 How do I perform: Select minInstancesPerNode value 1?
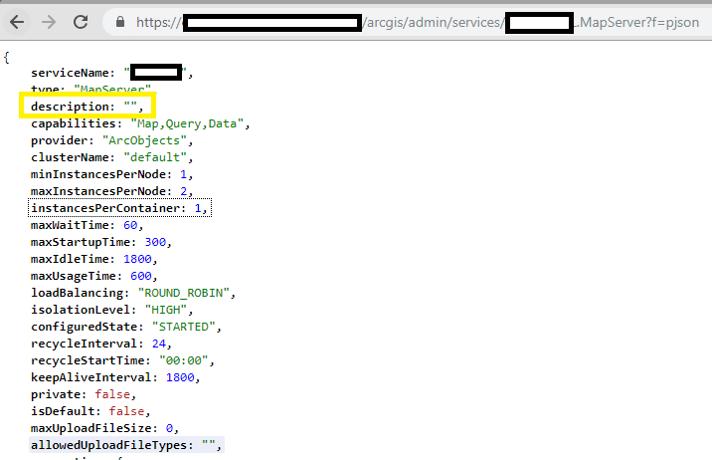(183, 174)
